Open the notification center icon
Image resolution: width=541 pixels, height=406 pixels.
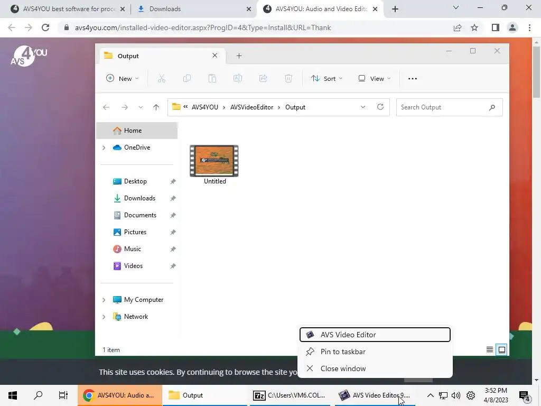coord(525,395)
